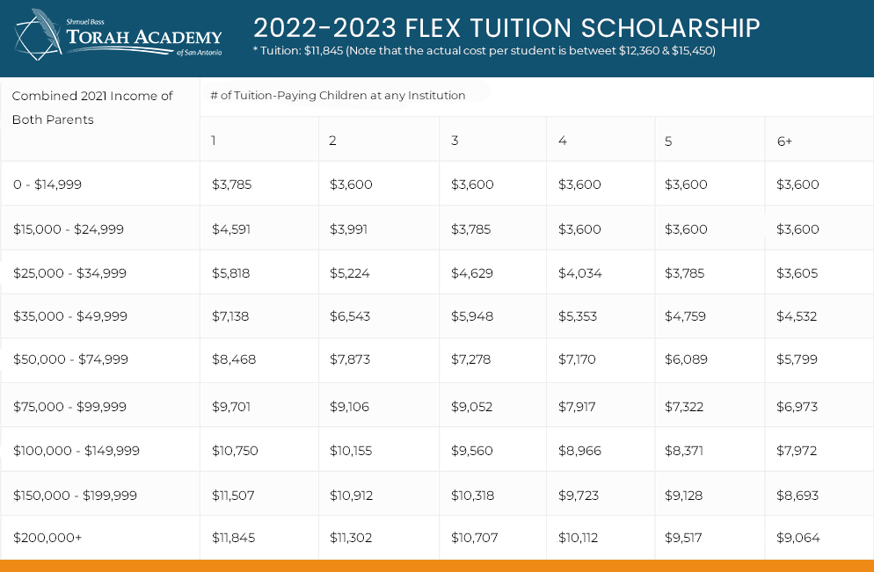Click the $10,912 tuition cell
The width and height of the screenshot is (874, 572).
(x=351, y=496)
